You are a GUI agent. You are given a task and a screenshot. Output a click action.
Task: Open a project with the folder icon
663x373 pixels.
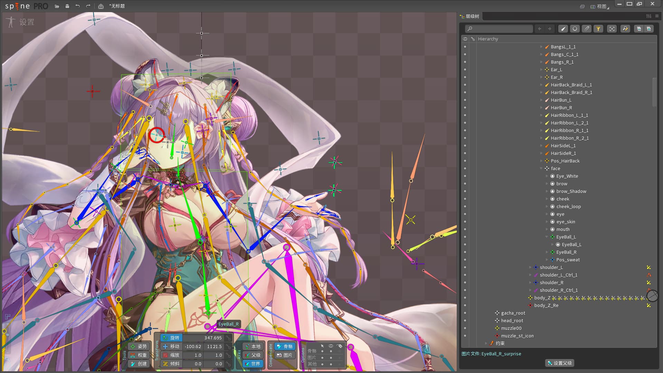point(57,6)
